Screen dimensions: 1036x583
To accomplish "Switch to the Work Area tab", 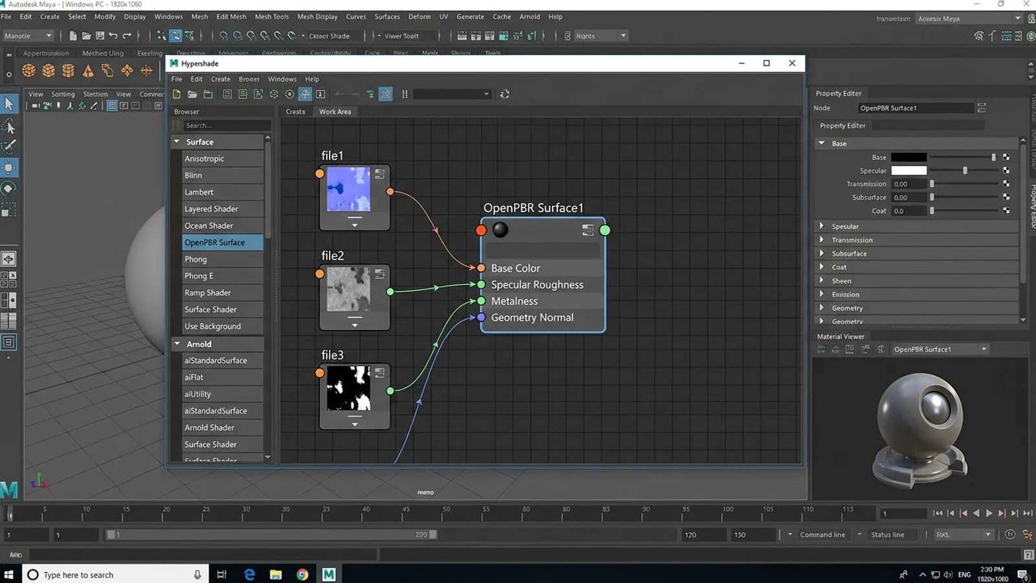I will pos(335,111).
